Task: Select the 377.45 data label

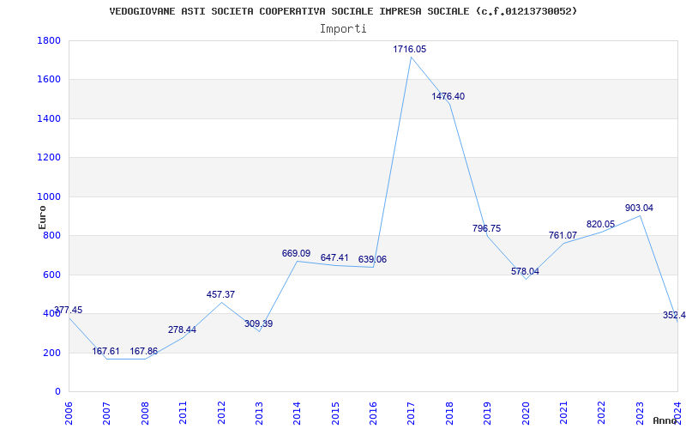Action: tap(68, 311)
